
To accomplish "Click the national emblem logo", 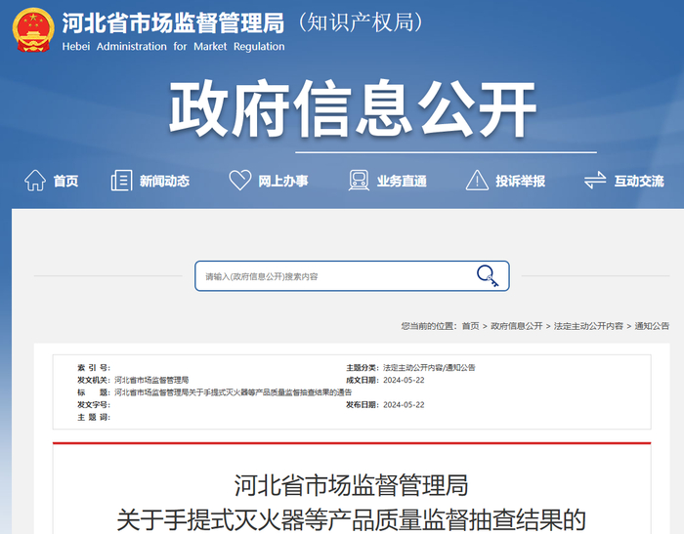I will [33, 29].
